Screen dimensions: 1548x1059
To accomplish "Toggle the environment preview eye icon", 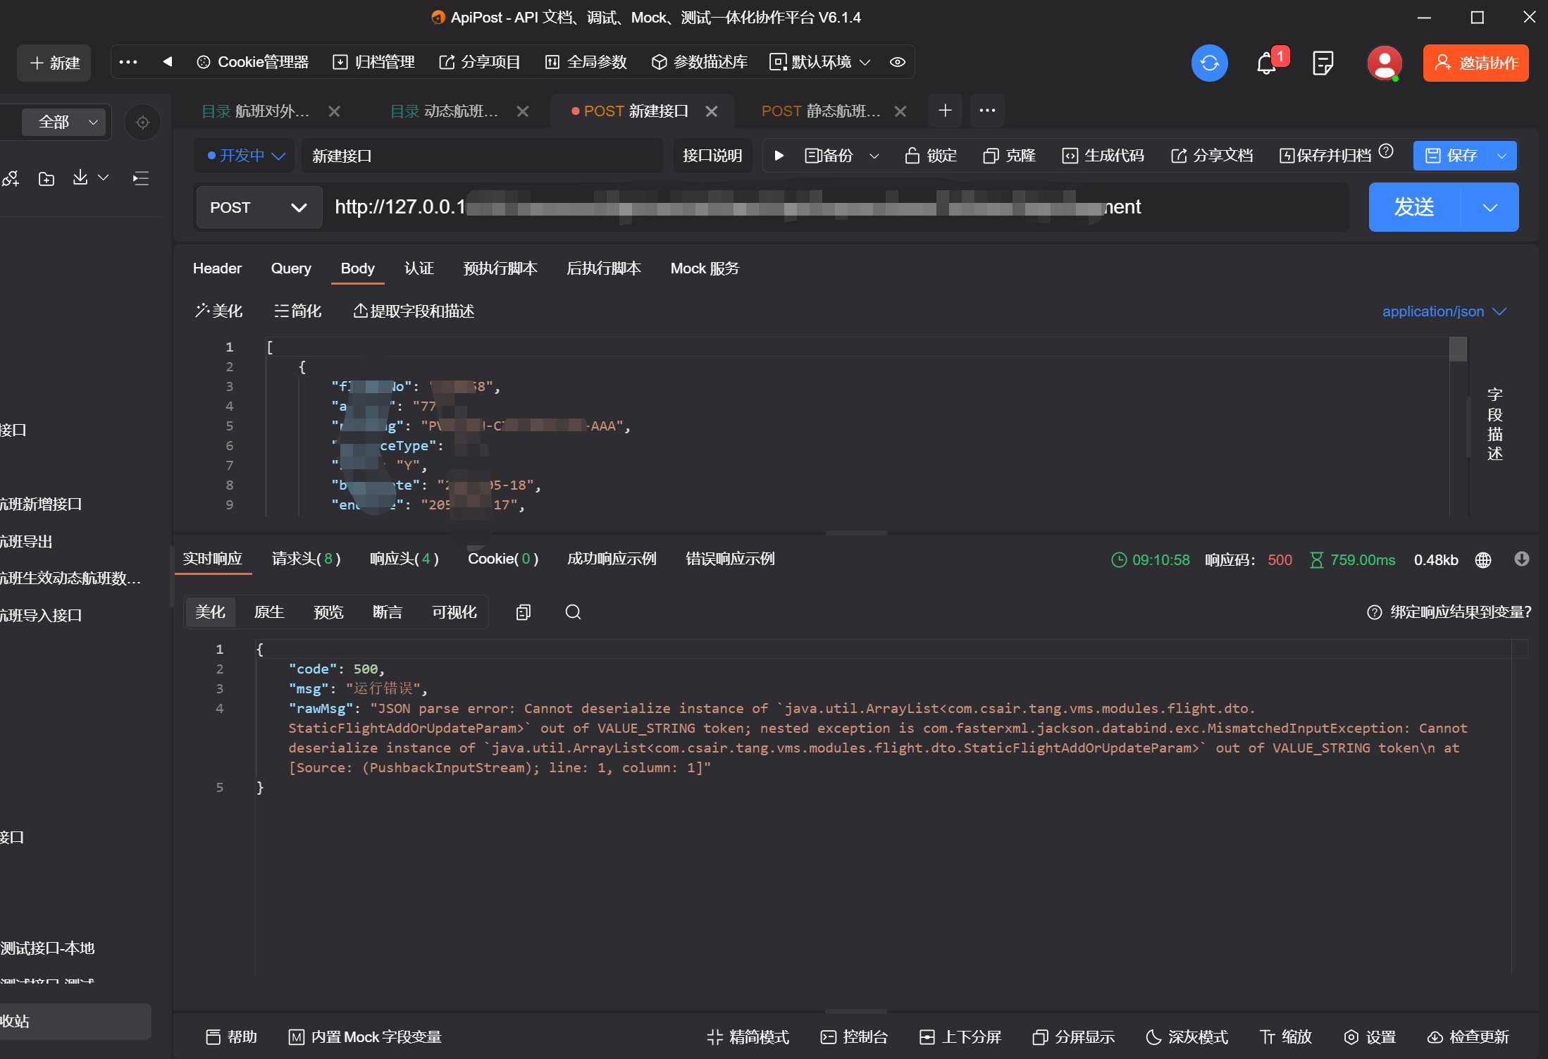I will tap(897, 62).
